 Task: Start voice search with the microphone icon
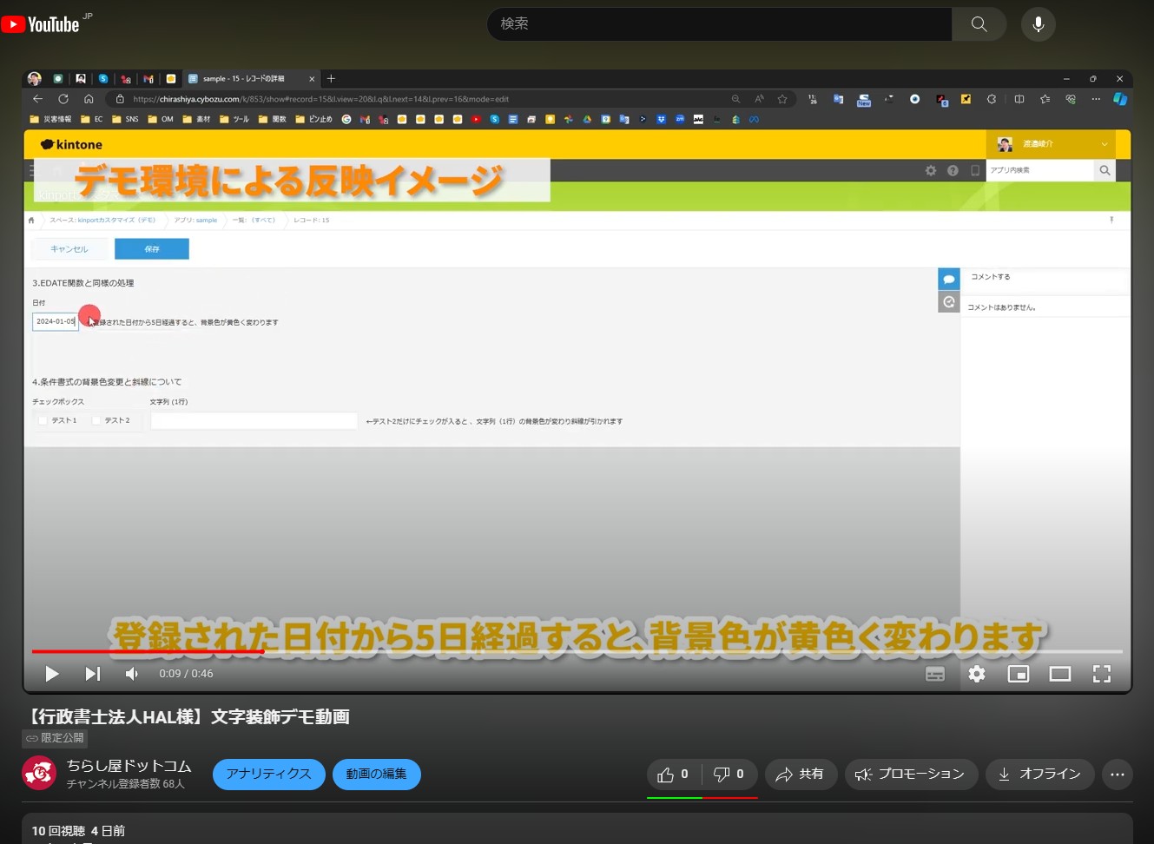(x=1039, y=24)
